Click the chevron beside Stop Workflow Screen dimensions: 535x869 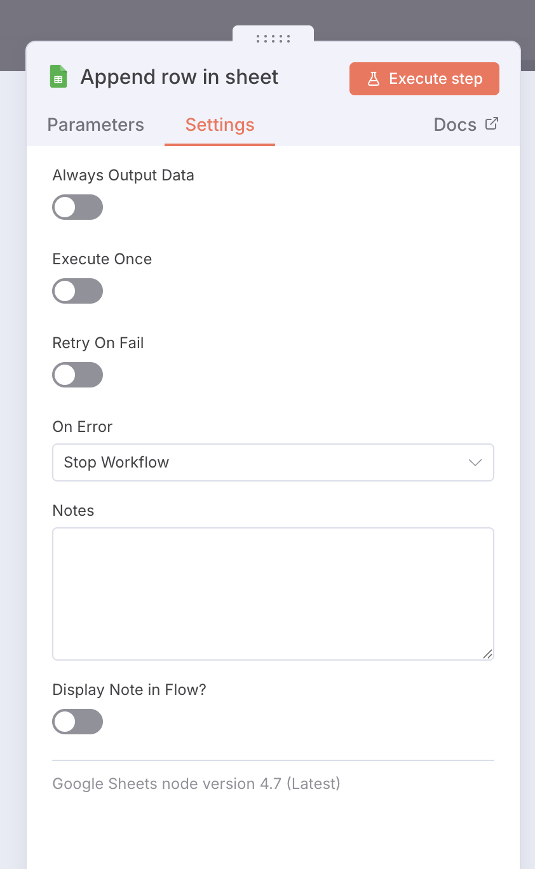click(x=475, y=462)
